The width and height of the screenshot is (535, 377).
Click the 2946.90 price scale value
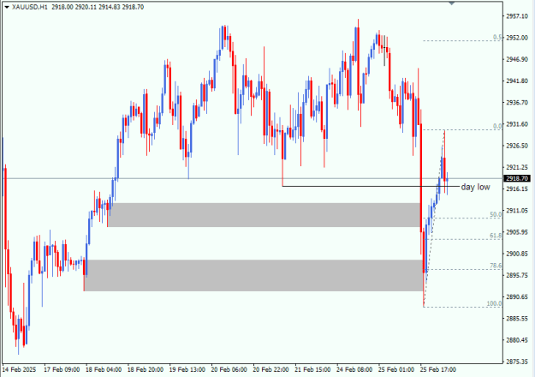517,59
